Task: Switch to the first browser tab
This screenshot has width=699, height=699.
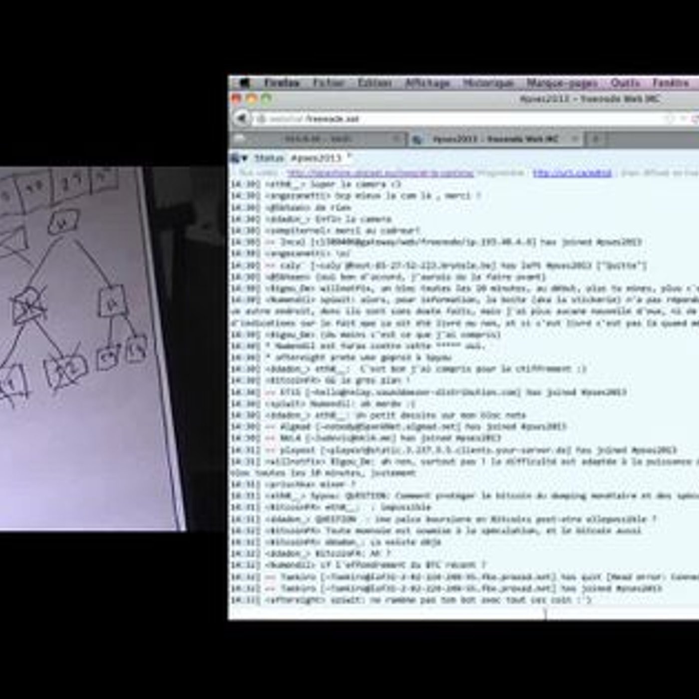Action: coord(318,139)
